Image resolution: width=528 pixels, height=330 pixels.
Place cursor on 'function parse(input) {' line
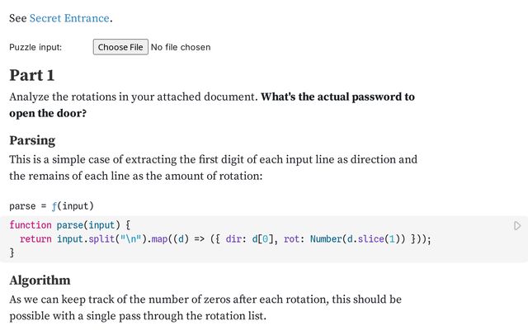[x=70, y=224]
